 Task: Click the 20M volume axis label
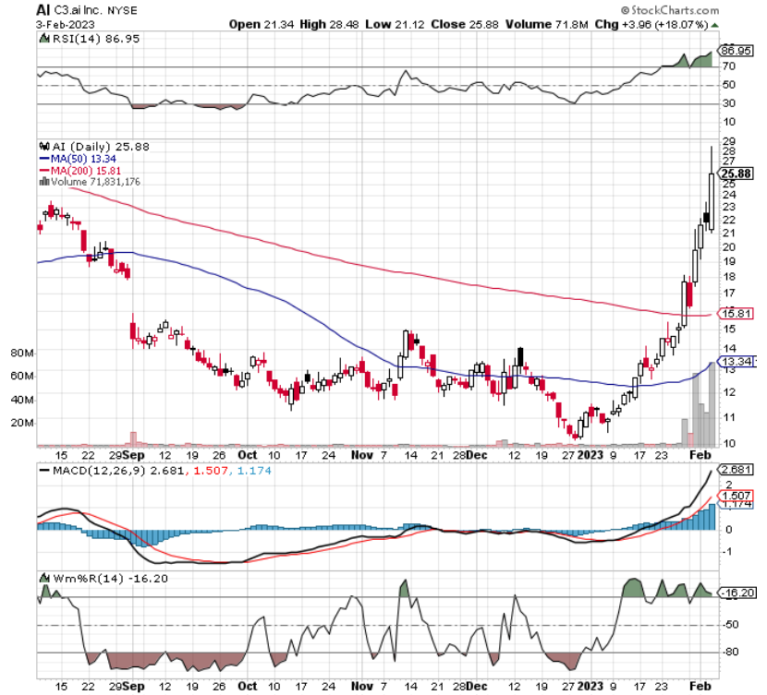pos(22,423)
